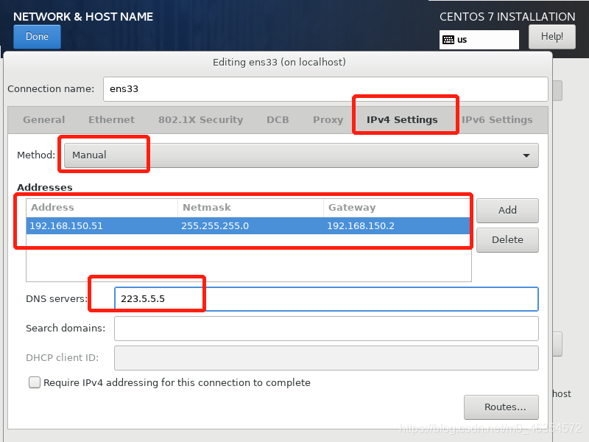
Task: Click the Gateway column header
Action: click(397, 208)
